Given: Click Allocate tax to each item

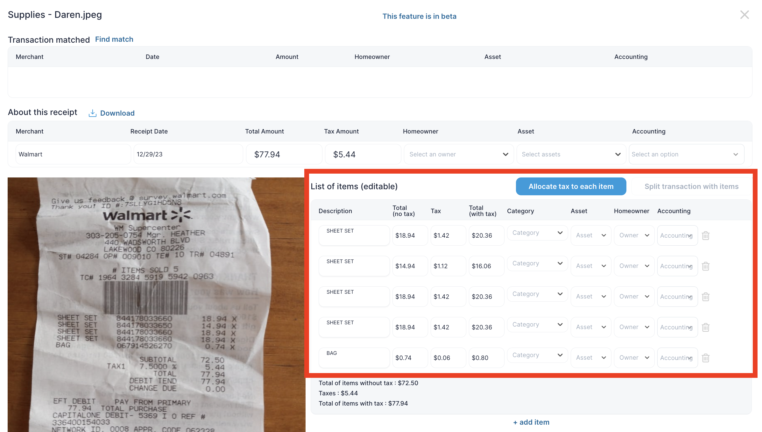Looking at the screenshot, I should click(x=571, y=186).
